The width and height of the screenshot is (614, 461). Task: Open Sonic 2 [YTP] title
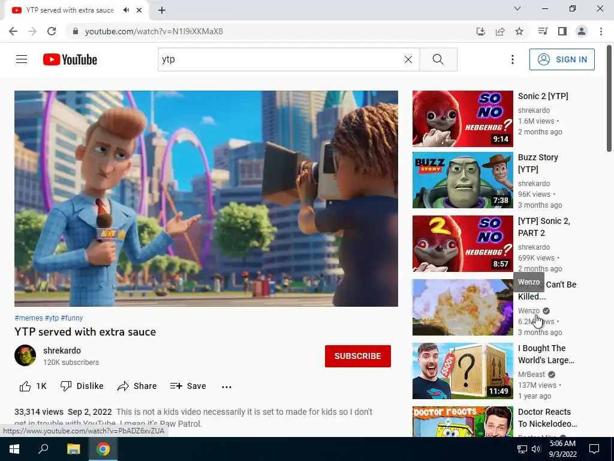(x=543, y=96)
